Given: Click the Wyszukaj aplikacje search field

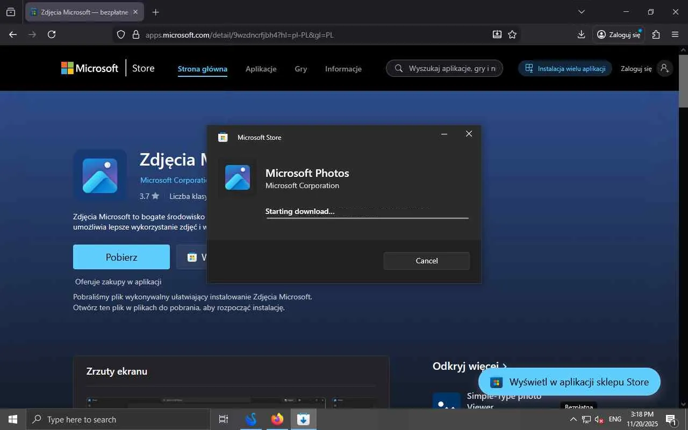Looking at the screenshot, I should tap(445, 68).
